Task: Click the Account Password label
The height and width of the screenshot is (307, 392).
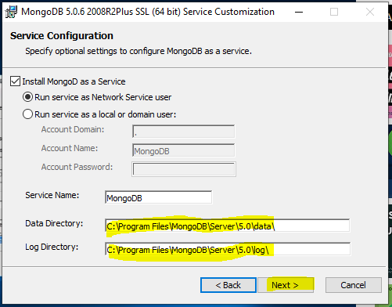Action: (x=77, y=167)
